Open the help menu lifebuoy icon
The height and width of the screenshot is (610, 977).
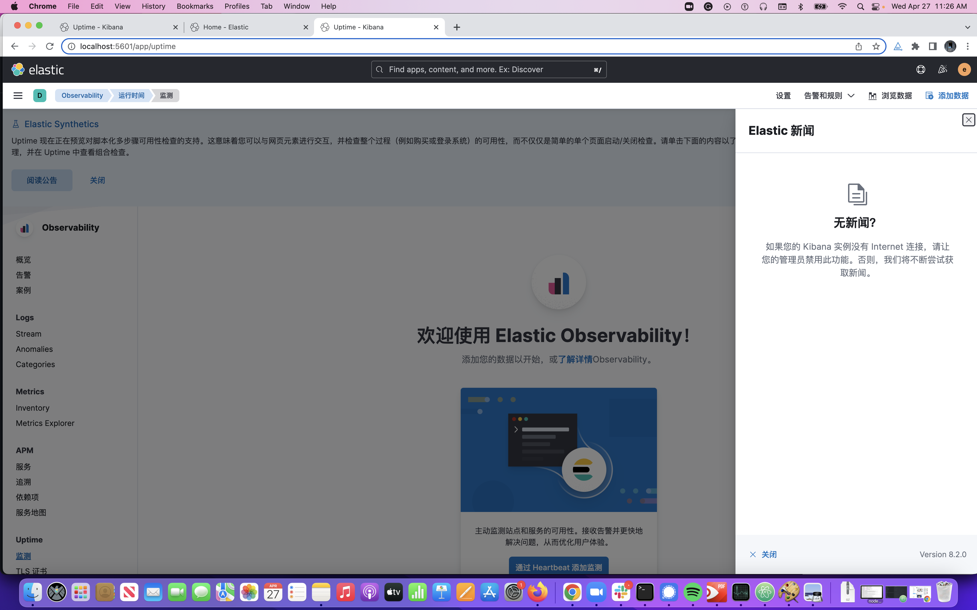(x=921, y=69)
